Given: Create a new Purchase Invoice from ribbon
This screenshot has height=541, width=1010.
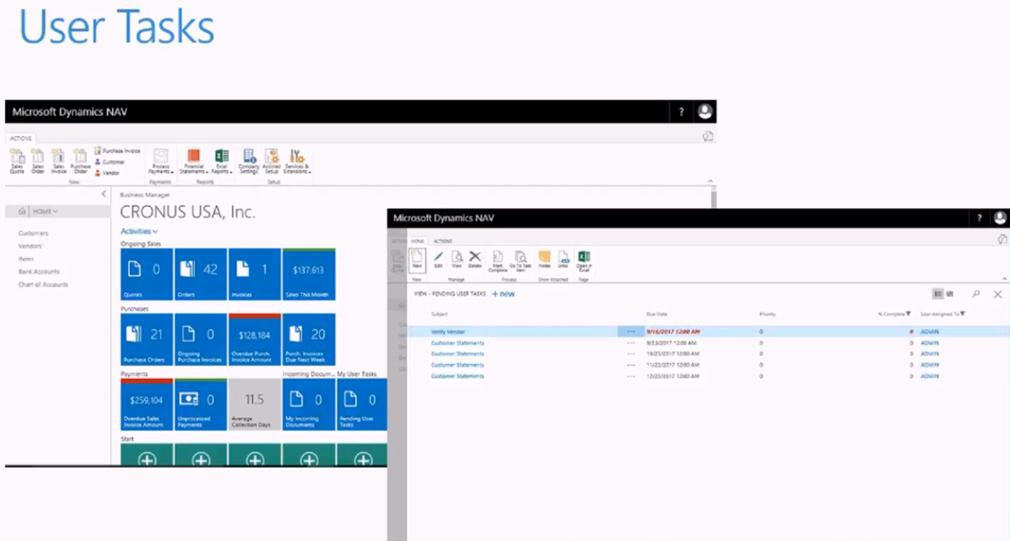Looking at the screenshot, I should coord(117,151).
